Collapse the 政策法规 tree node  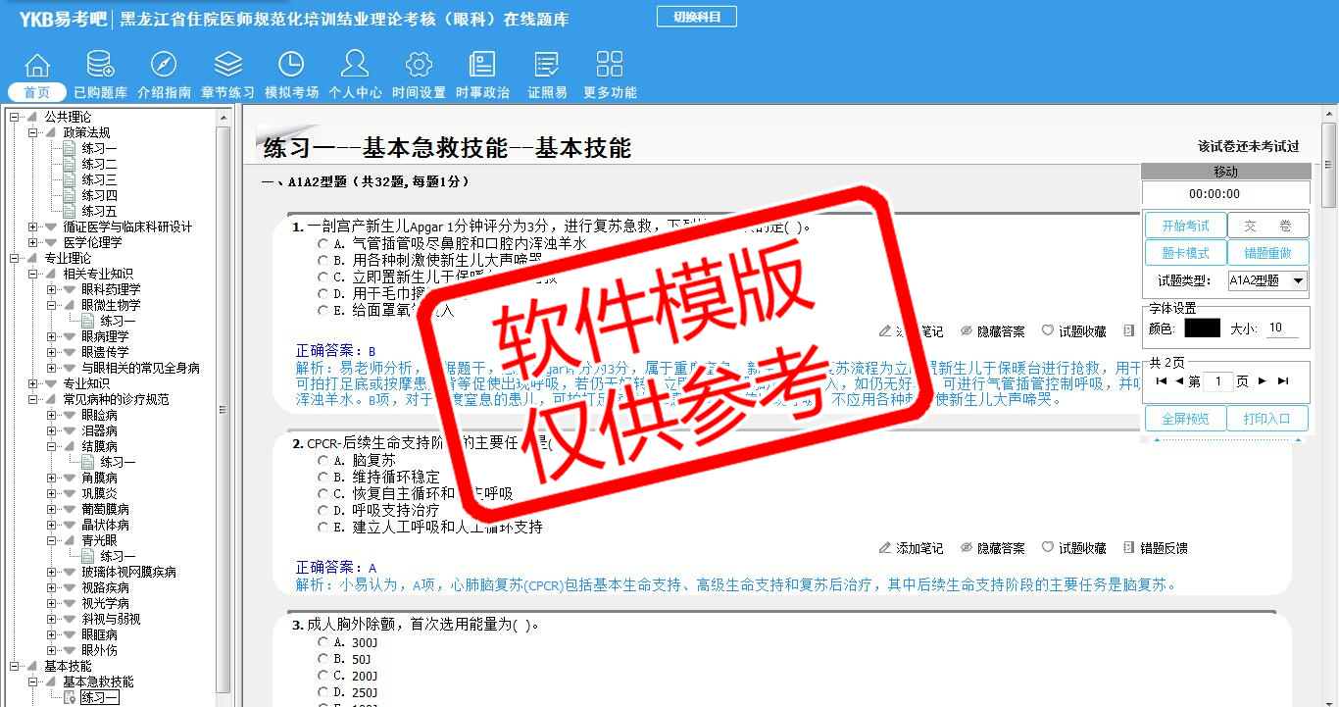pos(33,132)
